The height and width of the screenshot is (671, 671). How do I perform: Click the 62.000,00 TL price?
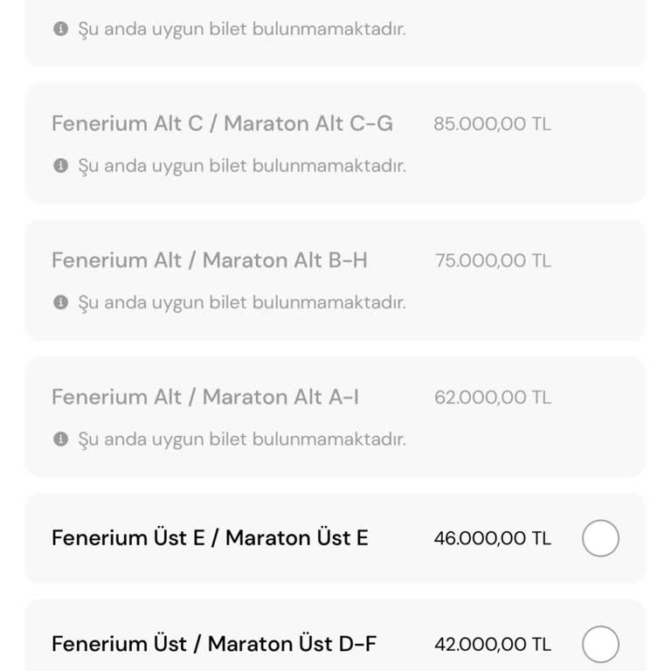(x=493, y=398)
